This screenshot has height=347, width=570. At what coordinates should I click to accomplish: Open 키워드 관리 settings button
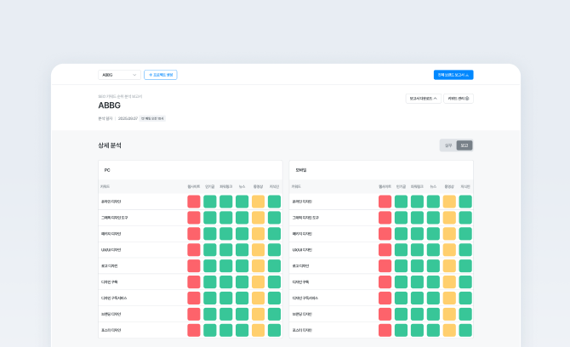[459, 99]
